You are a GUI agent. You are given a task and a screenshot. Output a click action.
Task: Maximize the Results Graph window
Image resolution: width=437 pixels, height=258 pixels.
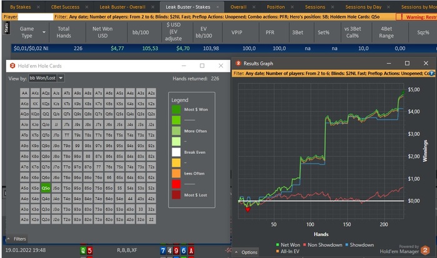pos(407,63)
